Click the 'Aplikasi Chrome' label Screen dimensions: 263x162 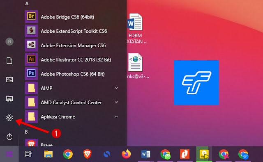pos(58,116)
